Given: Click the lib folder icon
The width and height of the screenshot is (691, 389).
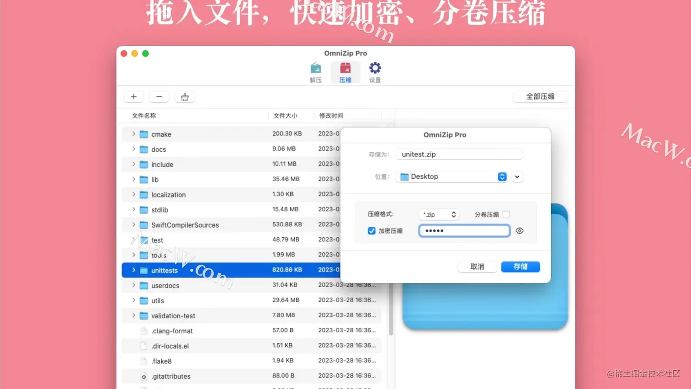Looking at the screenshot, I should pos(144,179).
